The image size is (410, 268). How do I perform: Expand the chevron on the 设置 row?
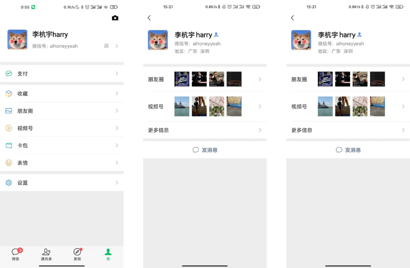(x=117, y=183)
